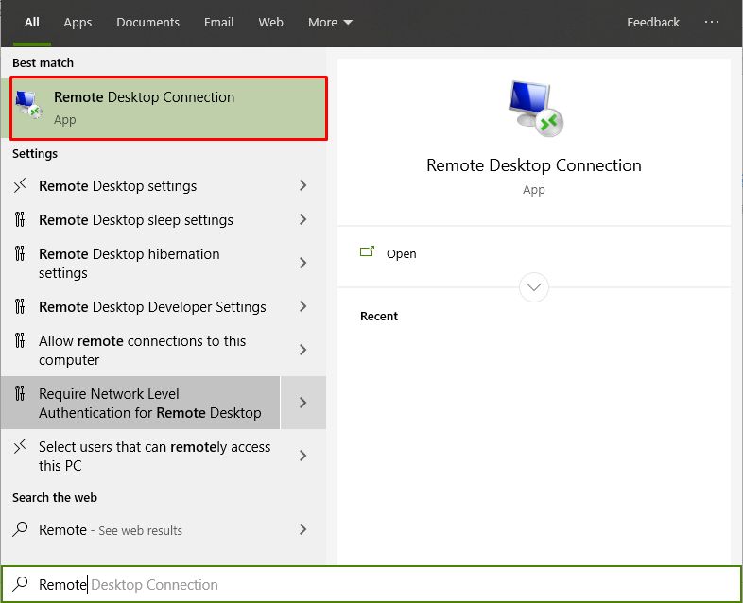The image size is (743, 603).
Task: Open Require Network Level Authentication for Remote Desktop
Action: click(141, 403)
